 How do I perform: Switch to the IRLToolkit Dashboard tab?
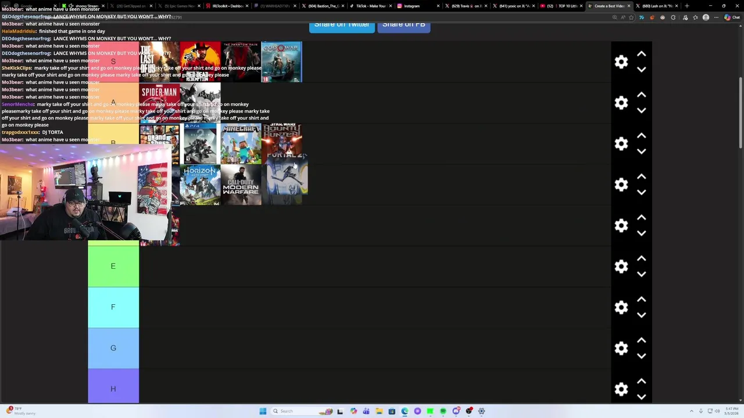(x=227, y=6)
